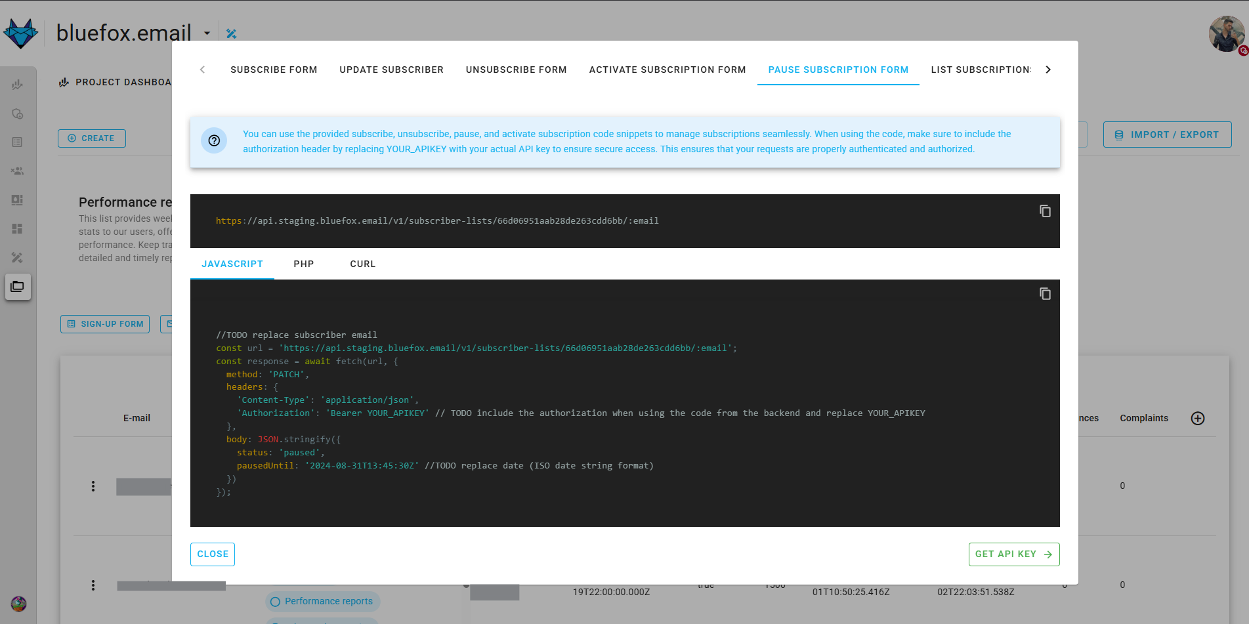The image size is (1249, 624).
Task: Select Pause Subscription Form tab
Action: click(838, 70)
